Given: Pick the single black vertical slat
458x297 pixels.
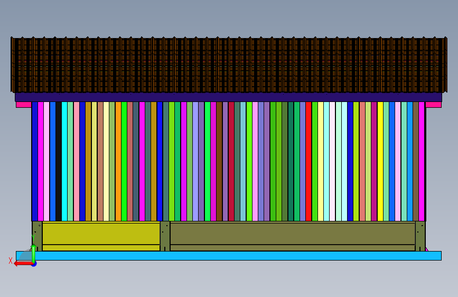Looking at the screenshot, I should point(59,161).
